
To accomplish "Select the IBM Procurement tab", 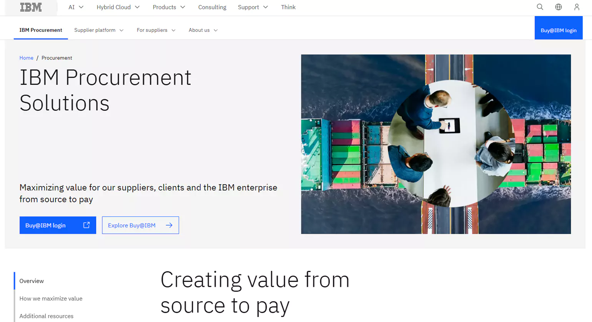I will [x=41, y=30].
